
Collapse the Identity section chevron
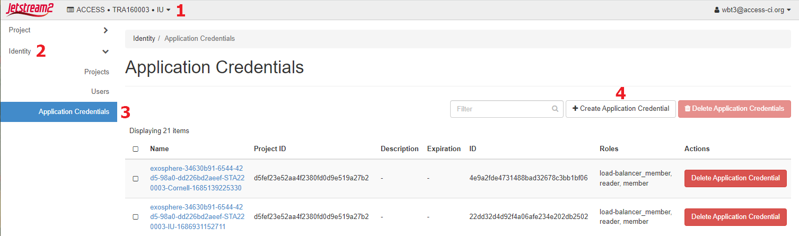point(106,51)
